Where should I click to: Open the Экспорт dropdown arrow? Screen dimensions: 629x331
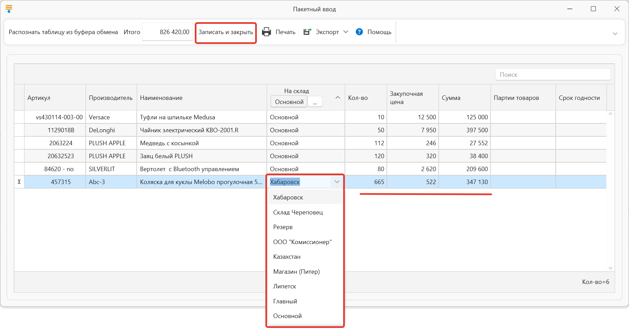tap(346, 32)
